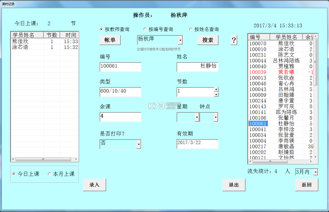Click the 帐单 button

point(110,40)
